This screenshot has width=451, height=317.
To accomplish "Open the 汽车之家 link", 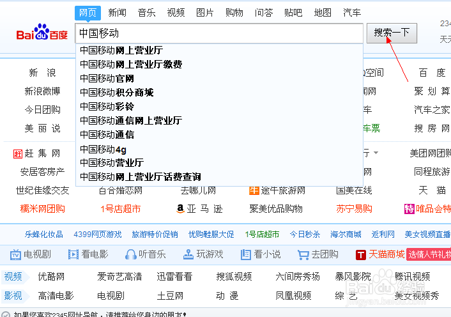I will point(432,109).
